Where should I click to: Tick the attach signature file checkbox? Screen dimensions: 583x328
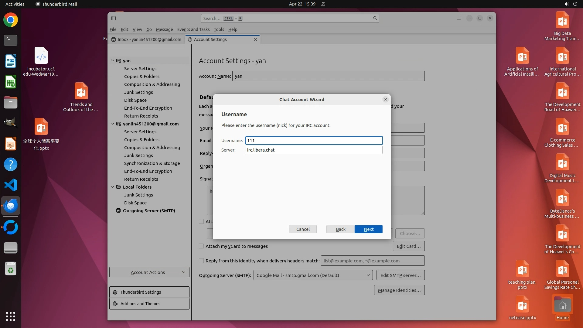[x=201, y=221]
